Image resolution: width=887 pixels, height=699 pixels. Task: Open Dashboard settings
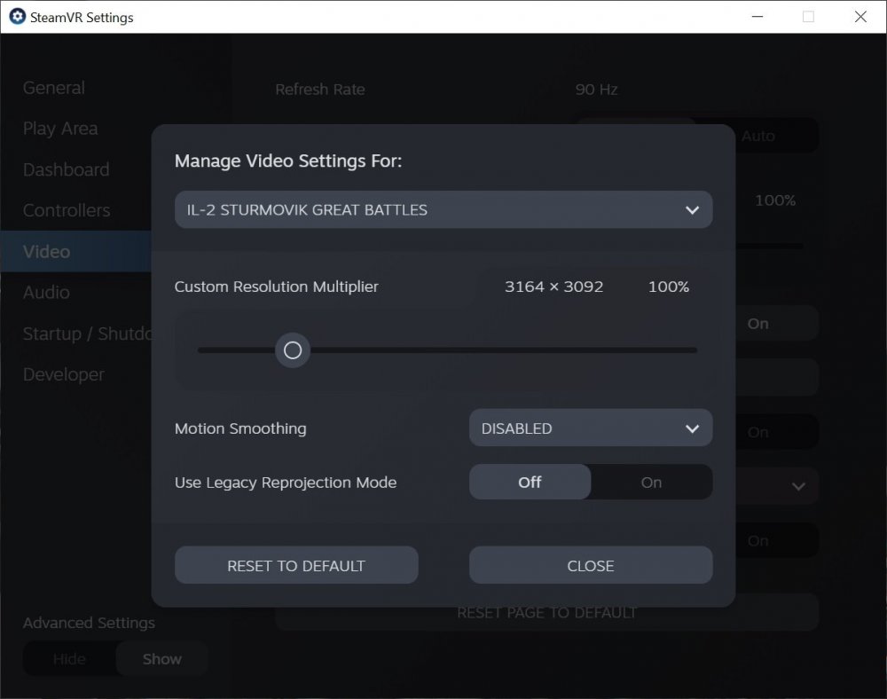point(66,169)
